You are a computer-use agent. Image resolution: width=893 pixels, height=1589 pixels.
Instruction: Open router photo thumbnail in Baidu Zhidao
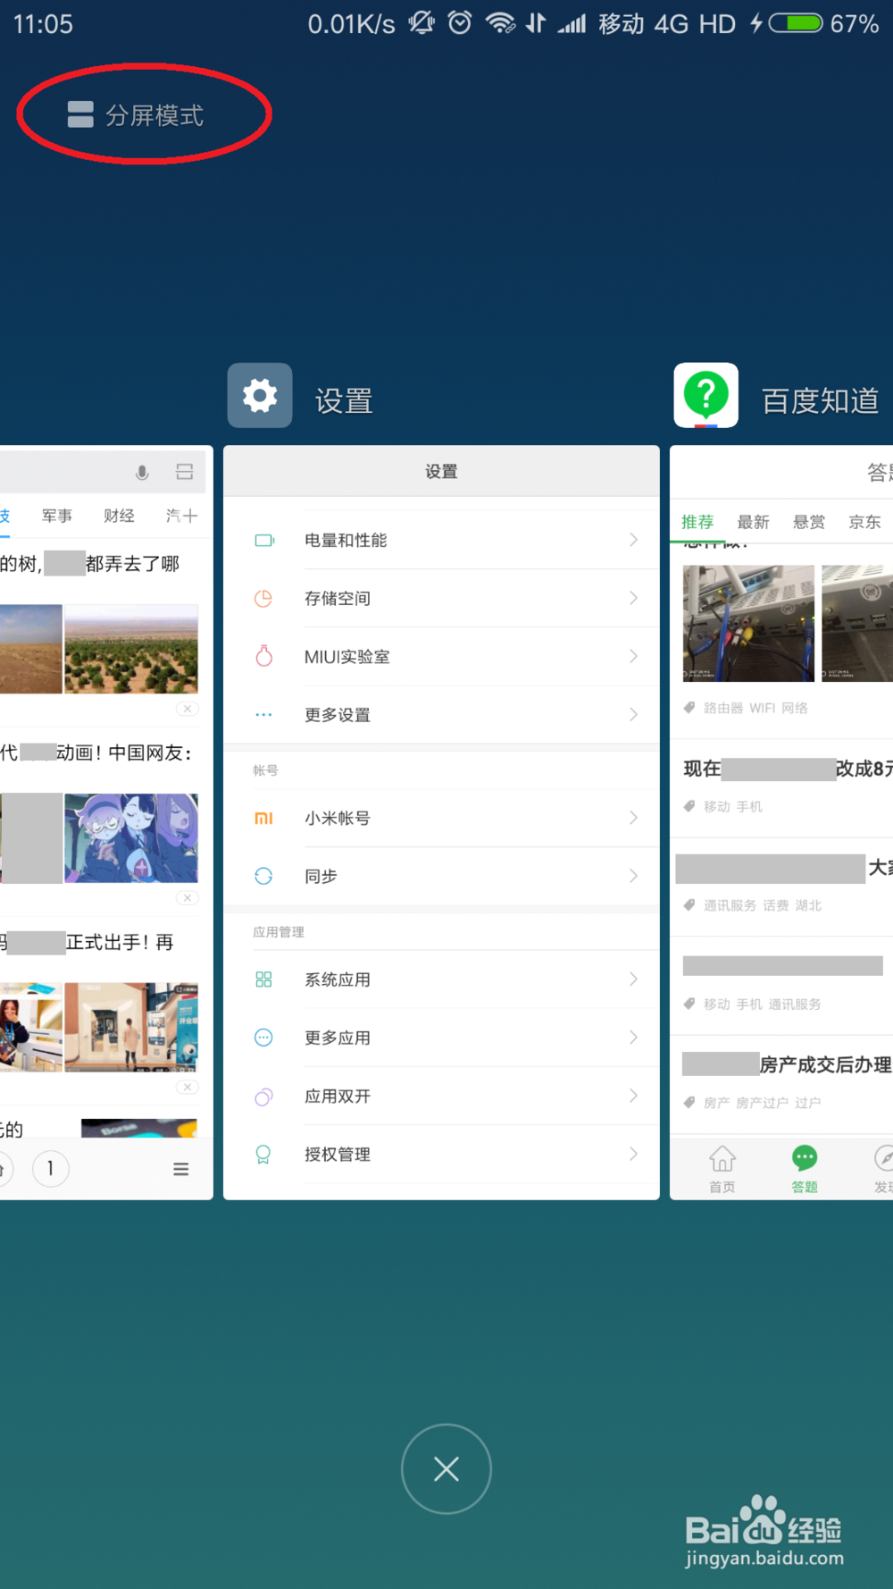click(748, 623)
